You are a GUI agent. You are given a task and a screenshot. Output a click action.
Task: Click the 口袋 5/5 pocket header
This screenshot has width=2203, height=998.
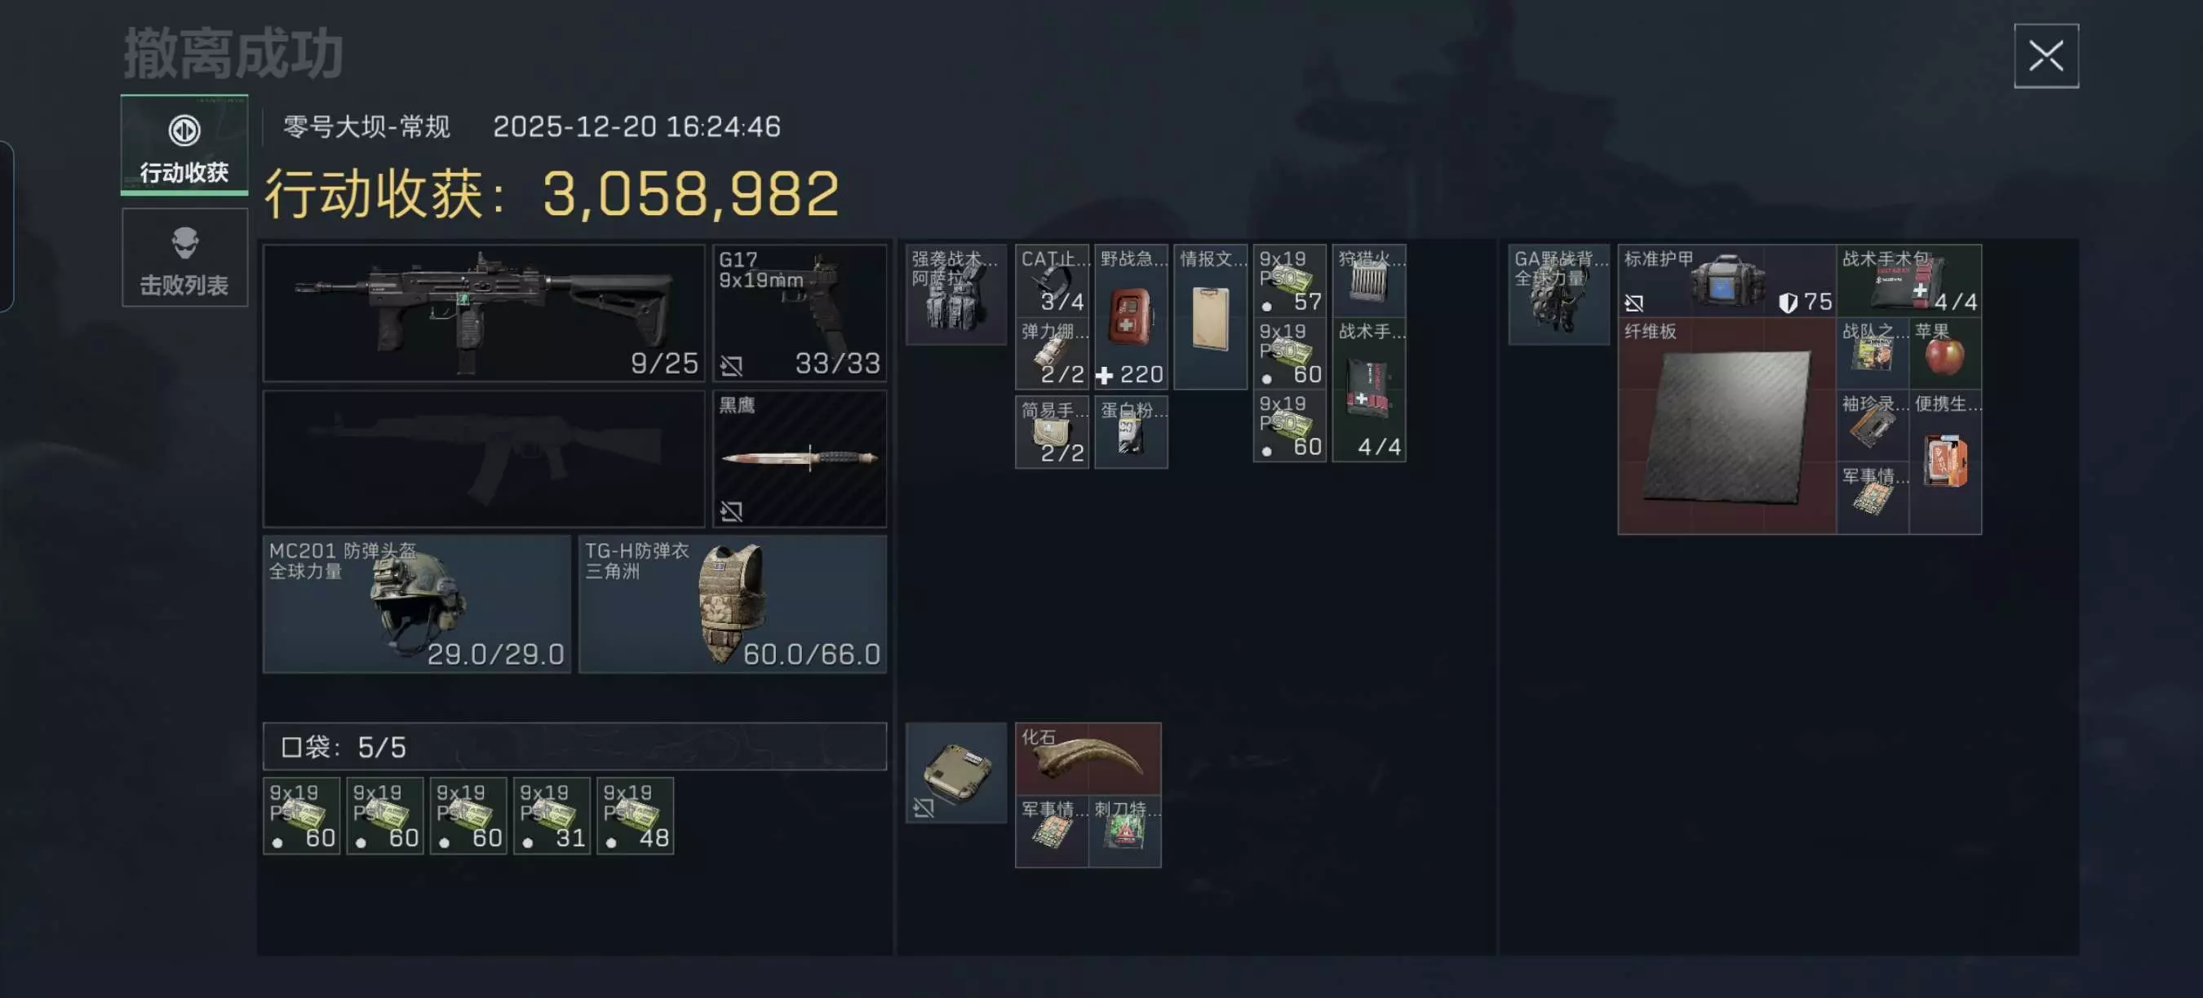pyautogui.click(x=574, y=747)
